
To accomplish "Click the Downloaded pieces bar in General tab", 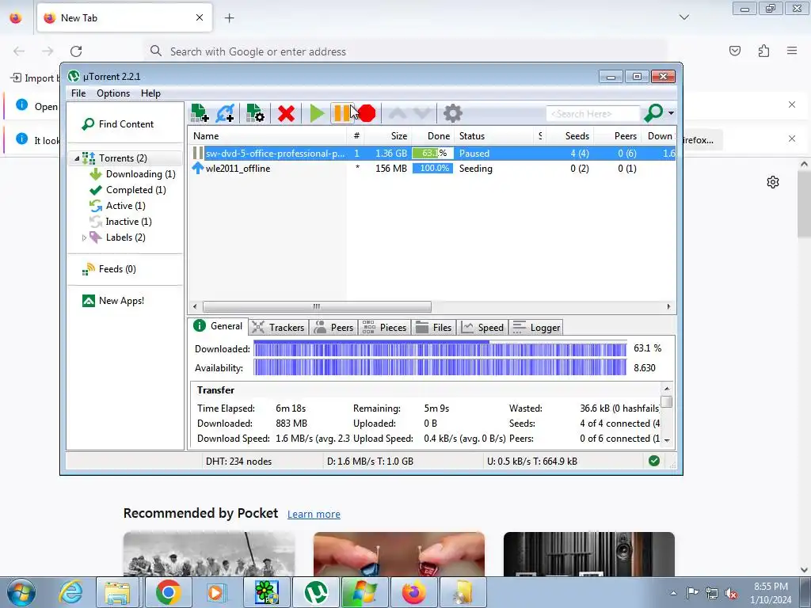I will (x=440, y=349).
